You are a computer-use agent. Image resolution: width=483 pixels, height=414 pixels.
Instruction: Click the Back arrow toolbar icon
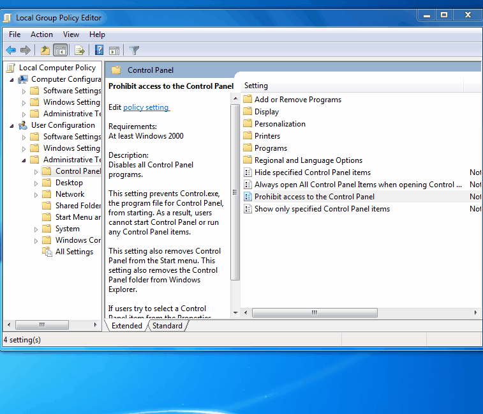[11, 50]
